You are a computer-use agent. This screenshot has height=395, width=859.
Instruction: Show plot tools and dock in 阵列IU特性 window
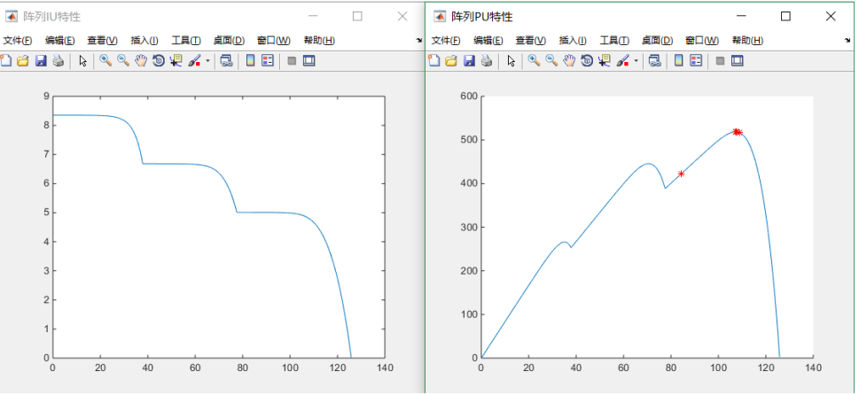(x=309, y=61)
